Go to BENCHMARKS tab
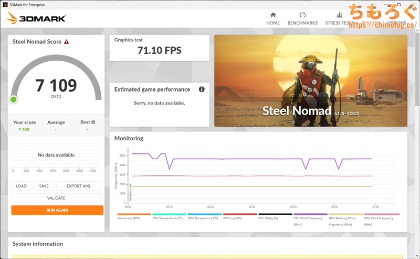Viewport: 420px width, 259px height. pyautogui.click(x=302, y=19)
